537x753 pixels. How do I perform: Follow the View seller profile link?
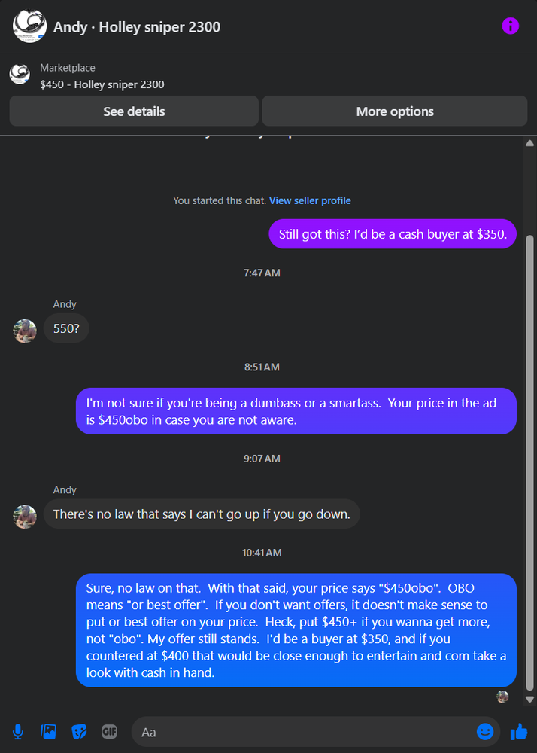[x=310, y=200]
